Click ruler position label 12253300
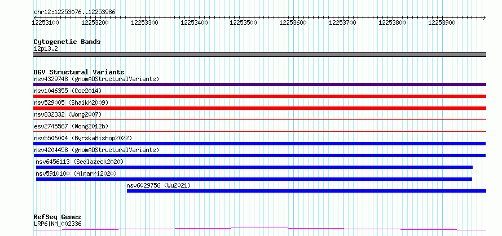502x236 pixels. click(145, 23)
